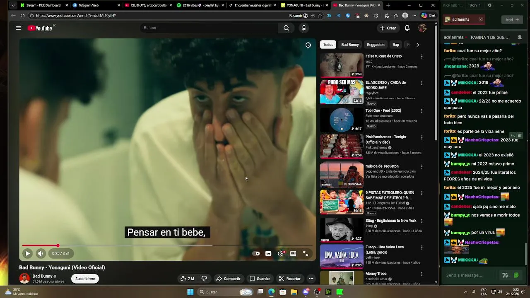Image resolution: width=530 pixels, height=298 pixels.
Task: Open browser extensions puzzle icon
Action: [x=376, y=15]
